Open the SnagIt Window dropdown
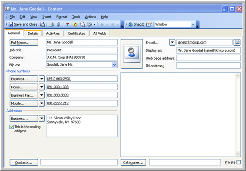Screen dimensions: 246x171 click(193, 24)
